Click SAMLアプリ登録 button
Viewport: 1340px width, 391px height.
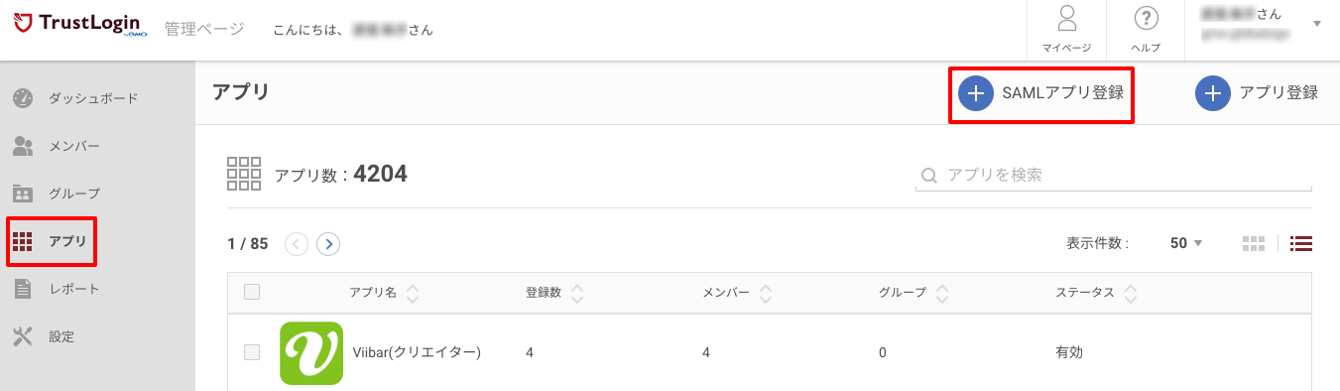tap(1041, 94)
